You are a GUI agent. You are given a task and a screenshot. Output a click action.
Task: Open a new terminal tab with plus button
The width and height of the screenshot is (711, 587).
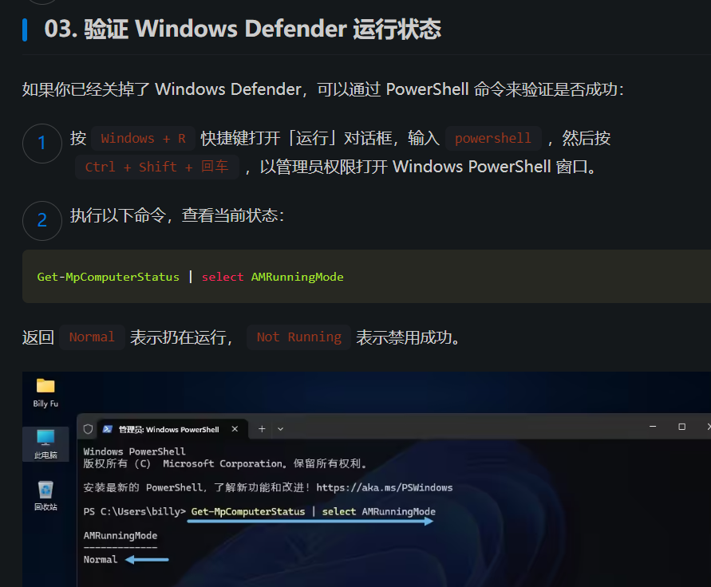pos(262,429)
